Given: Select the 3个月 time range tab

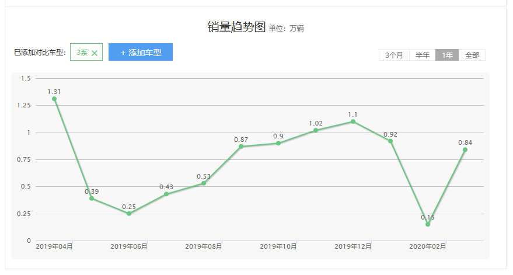Looking at the screenshot, I should click(394, 55).
